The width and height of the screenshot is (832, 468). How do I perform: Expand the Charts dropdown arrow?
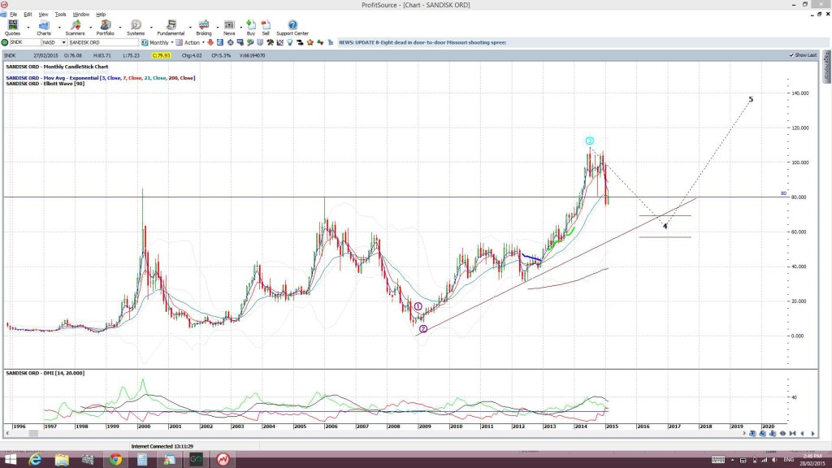pos(58,28)
